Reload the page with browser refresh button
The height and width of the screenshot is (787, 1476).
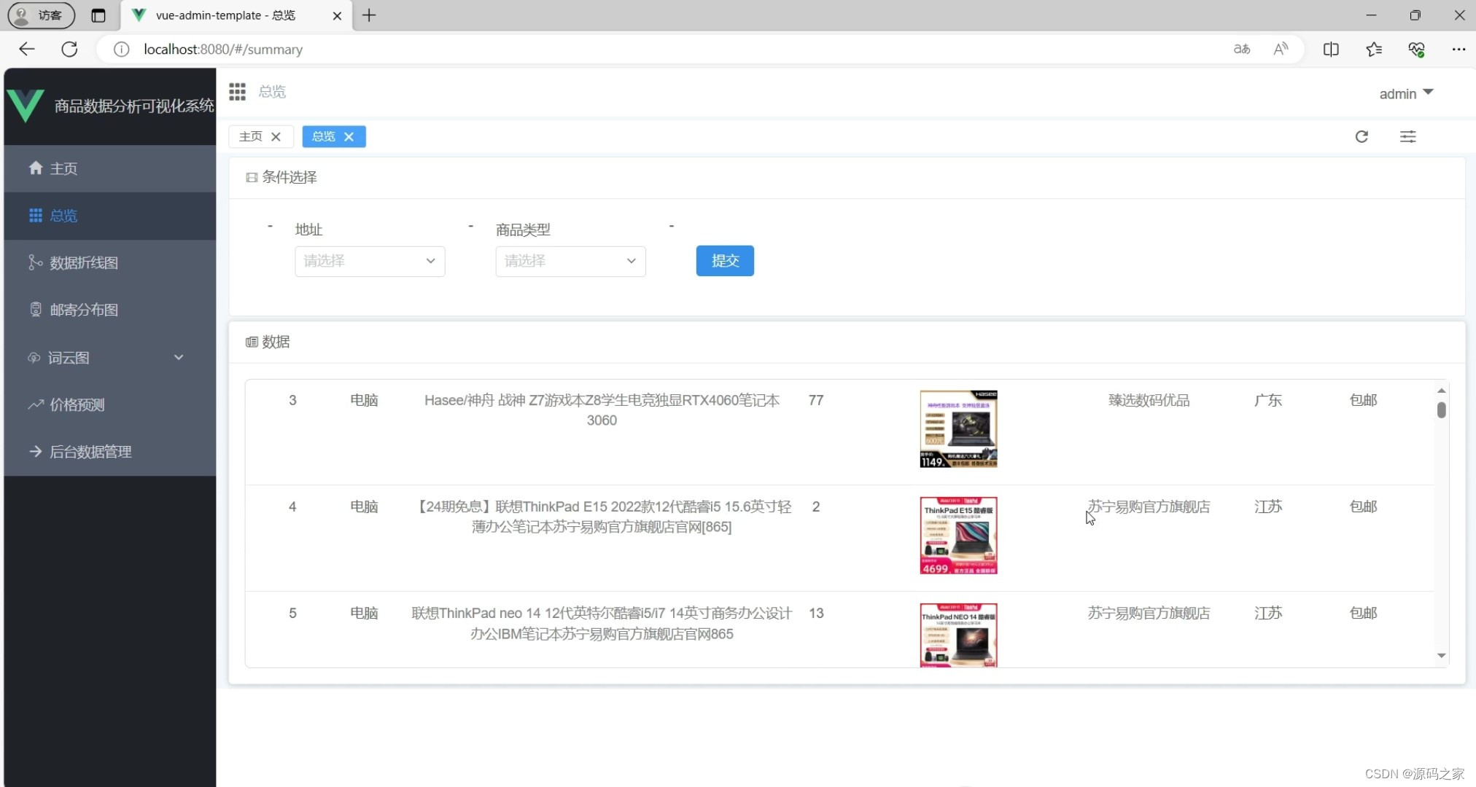69,50
